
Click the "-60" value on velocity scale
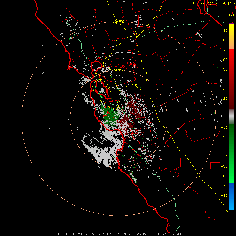click(x=224, y=176)
